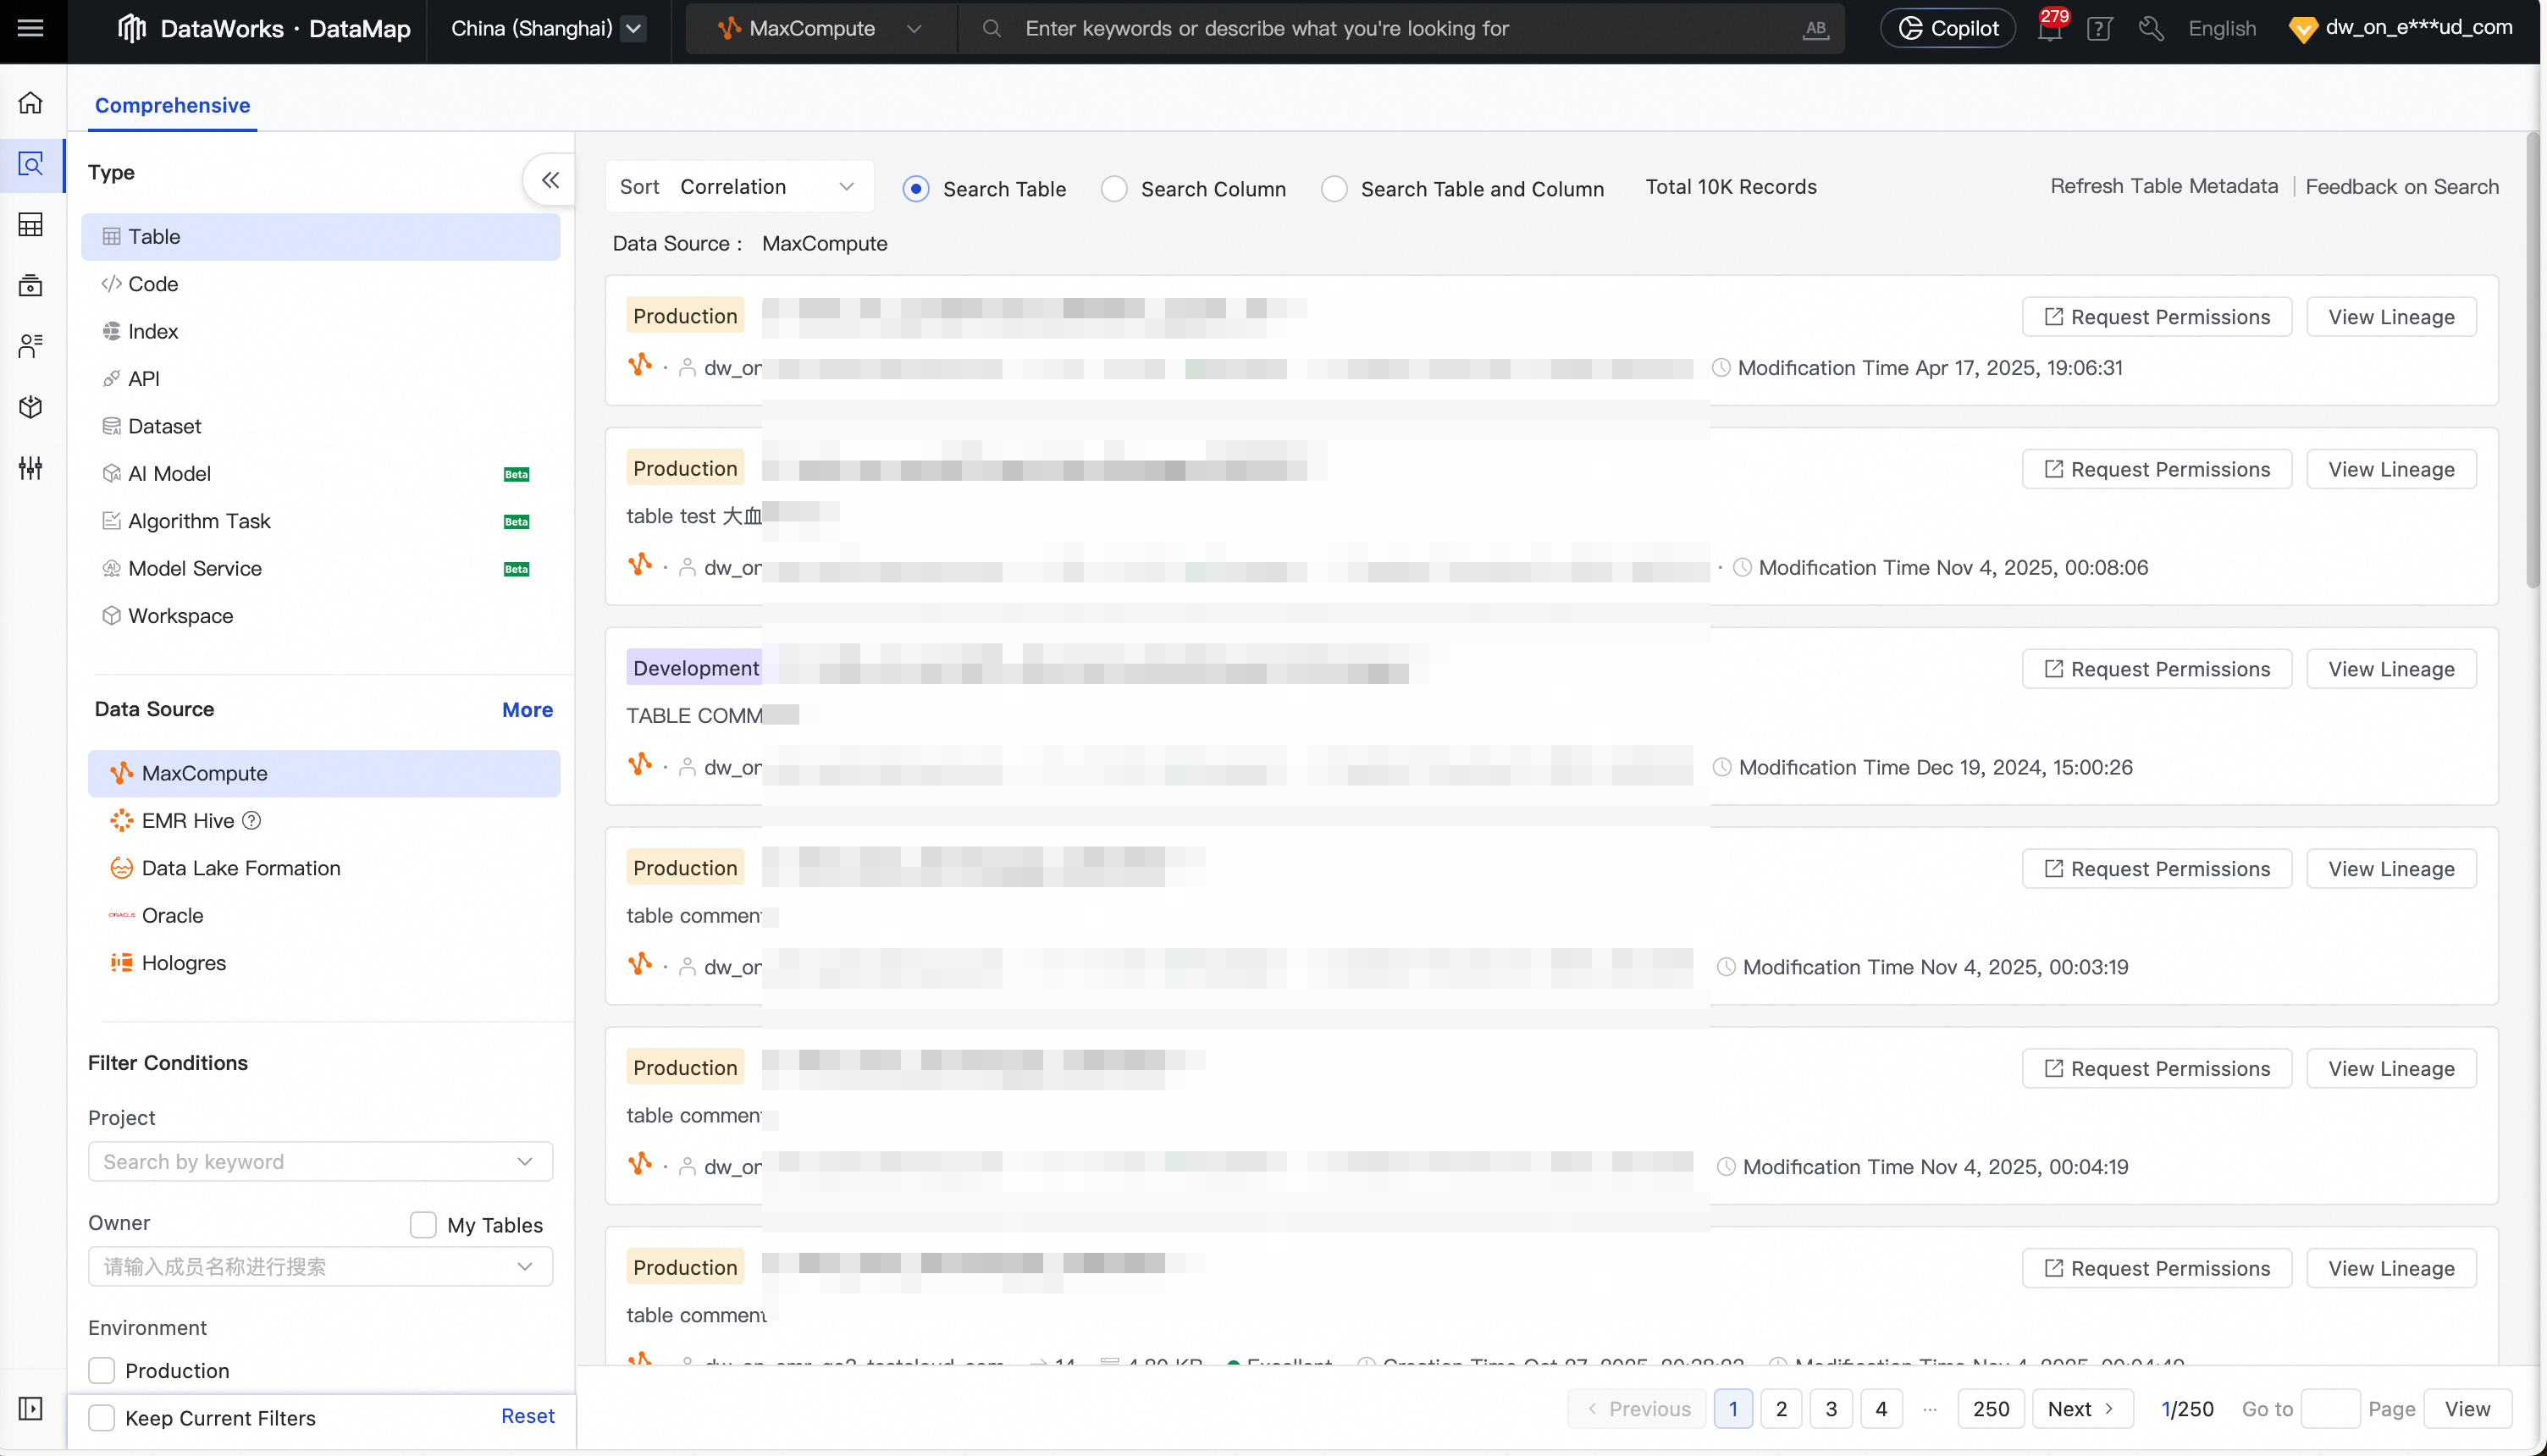Check Keep Current Filters box

click(102, 1418)
